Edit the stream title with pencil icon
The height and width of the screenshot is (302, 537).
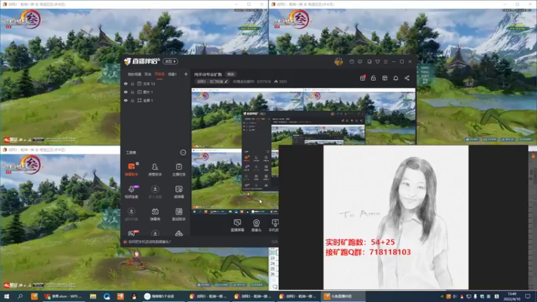(x=226, y=81)
